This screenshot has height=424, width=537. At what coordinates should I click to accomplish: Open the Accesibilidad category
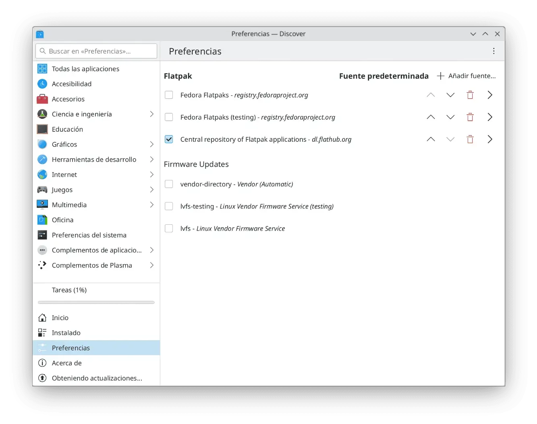pos(96,84)
